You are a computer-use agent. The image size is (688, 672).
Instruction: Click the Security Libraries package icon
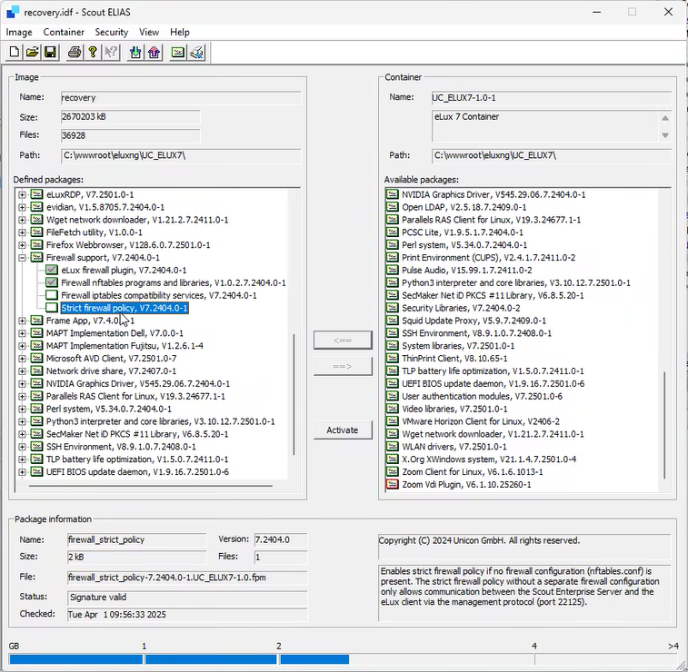pyautogui.click(x=392, y=308)
